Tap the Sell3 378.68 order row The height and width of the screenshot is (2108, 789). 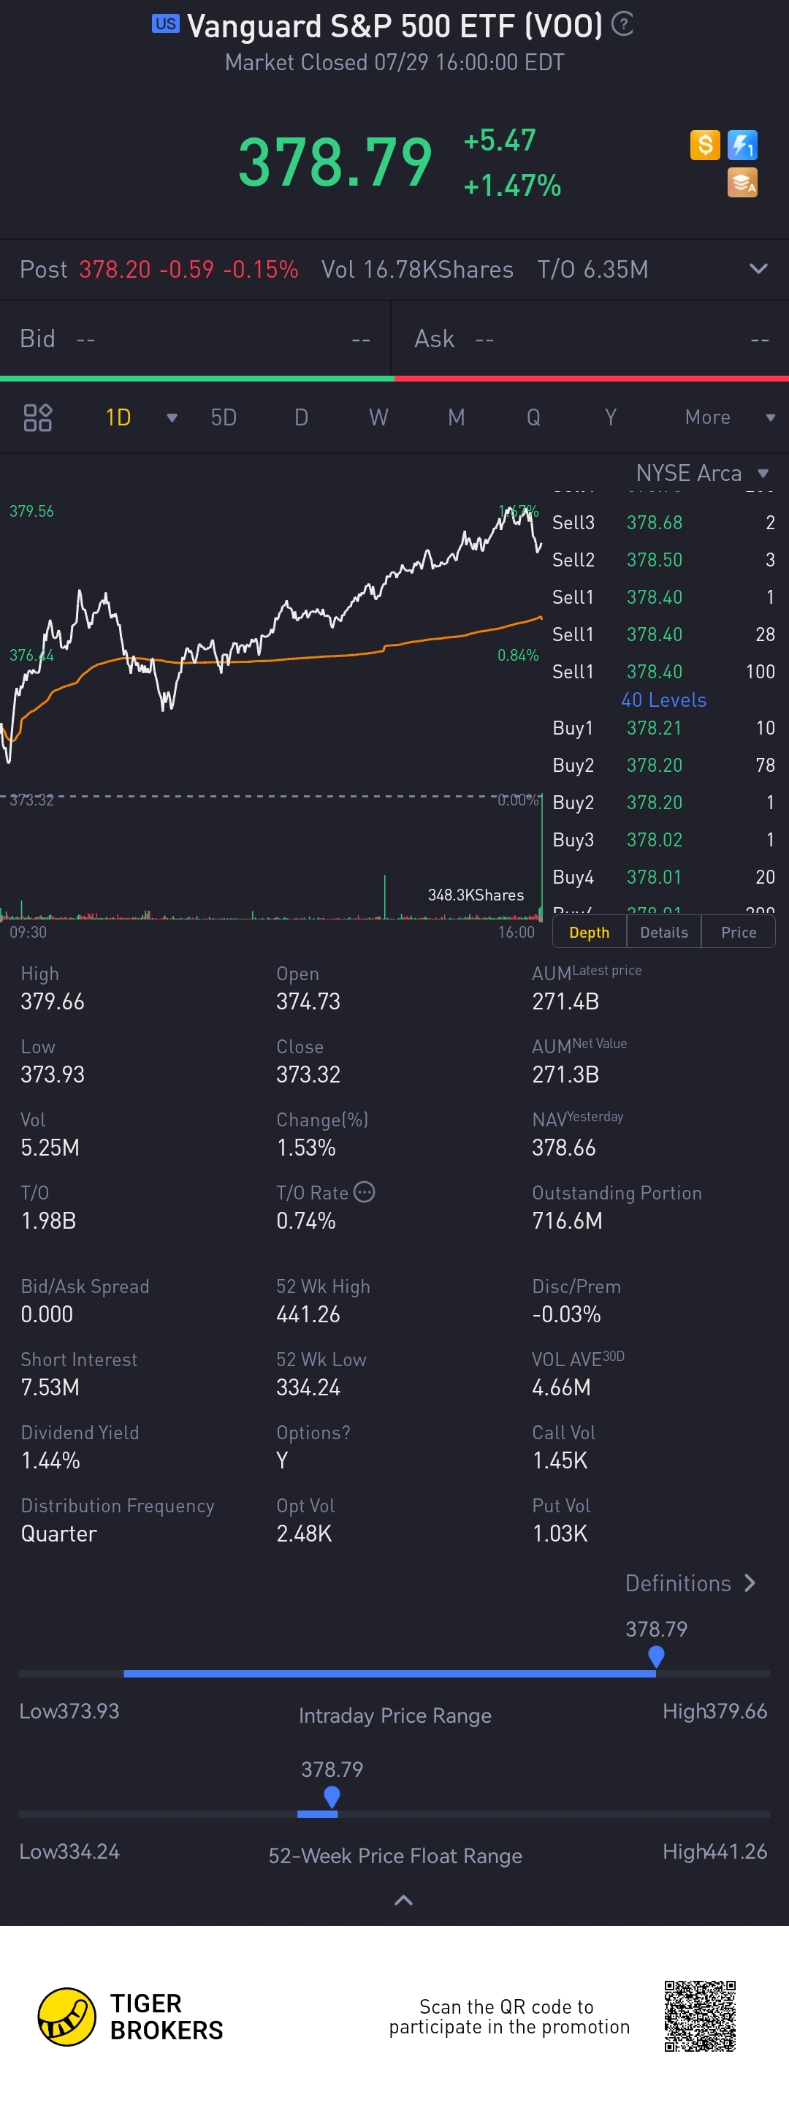[x=663, y=522]
